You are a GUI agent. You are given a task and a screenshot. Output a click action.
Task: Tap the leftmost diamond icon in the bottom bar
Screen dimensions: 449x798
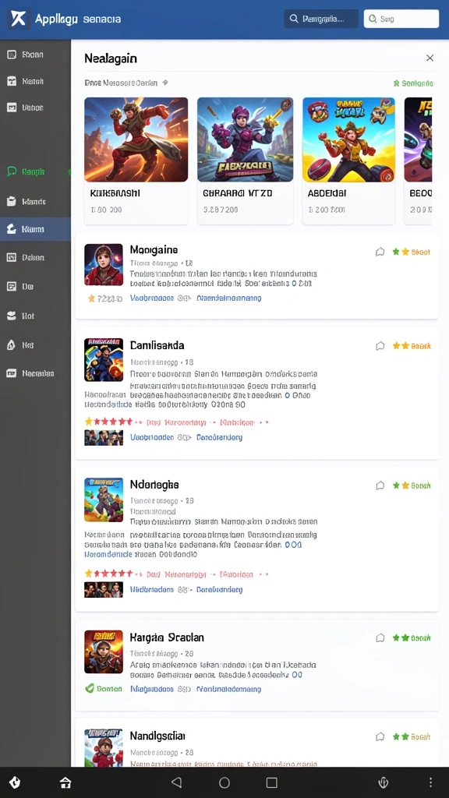pos(15,782)
